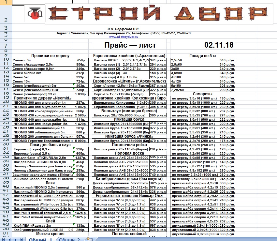Click 'Калиброванная доска (без шпунта)' header
277x241 pixels.
point(129,179)
